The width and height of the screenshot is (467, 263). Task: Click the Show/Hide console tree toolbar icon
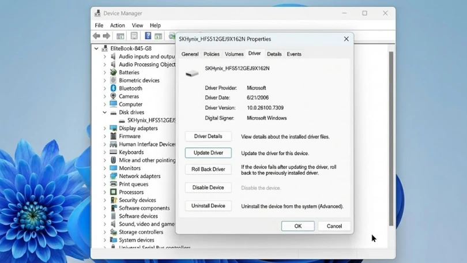point(120,36)
